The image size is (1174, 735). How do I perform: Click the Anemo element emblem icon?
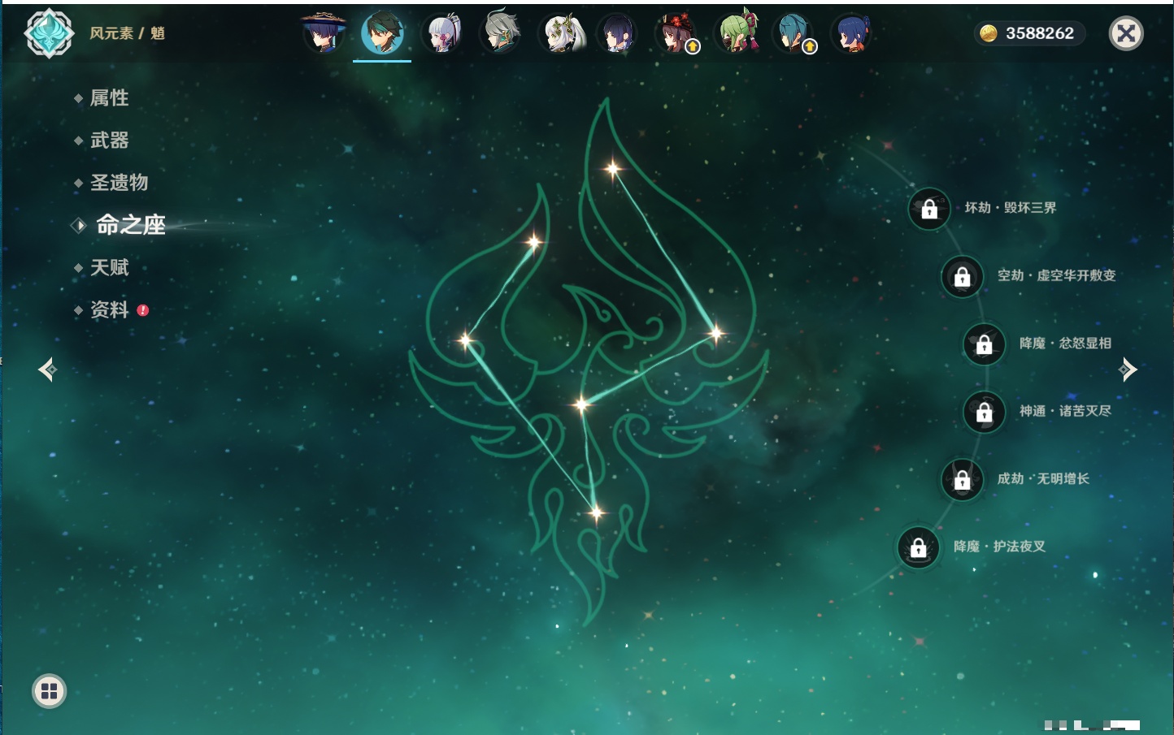[x=49, y=33]
